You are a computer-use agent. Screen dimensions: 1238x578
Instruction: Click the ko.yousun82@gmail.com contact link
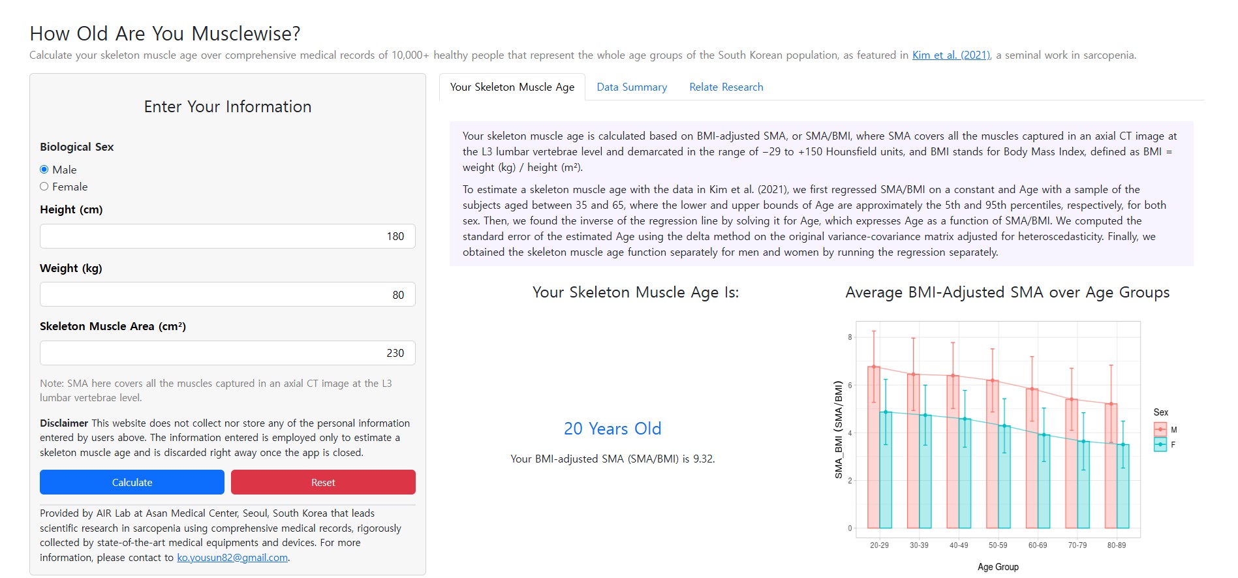click(x=232, y=558)
